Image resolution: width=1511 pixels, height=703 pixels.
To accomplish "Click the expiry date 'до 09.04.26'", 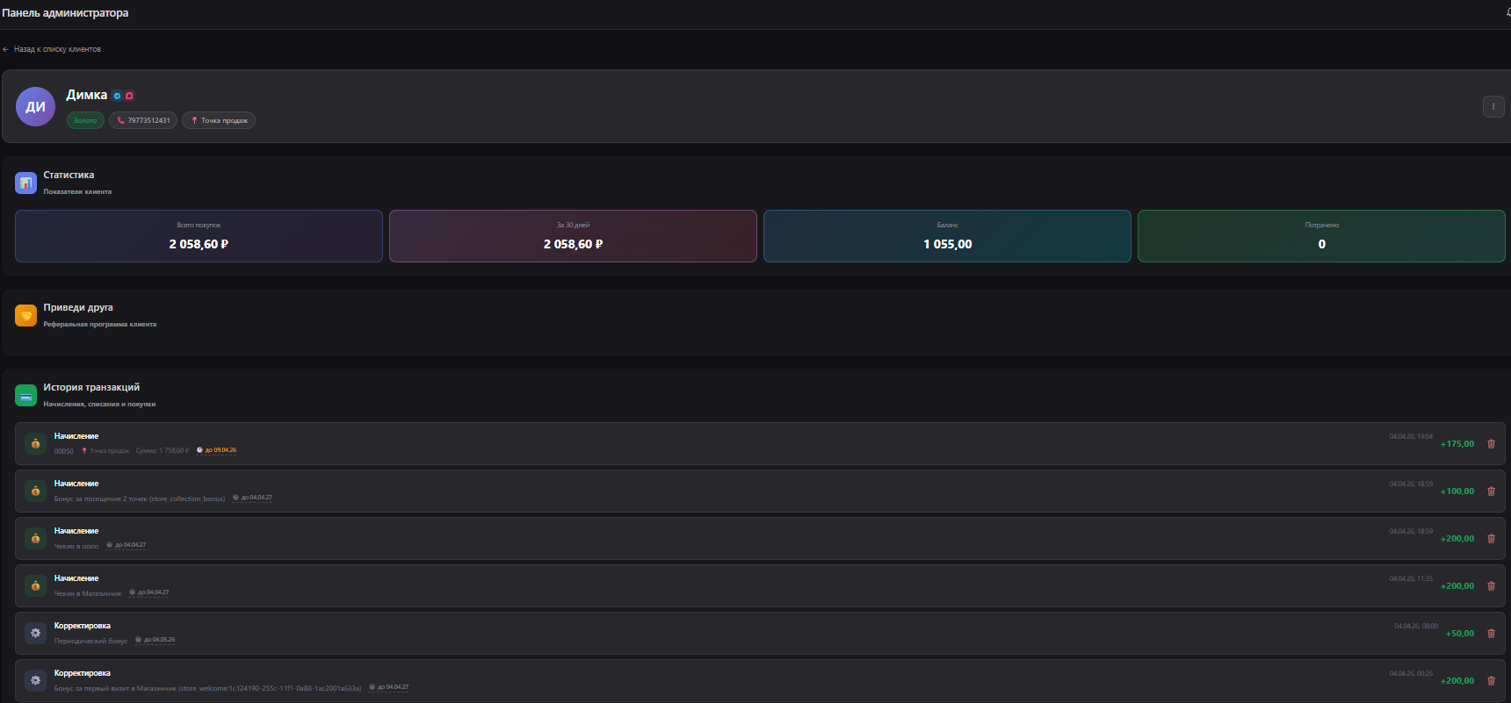I will [220, 450].
